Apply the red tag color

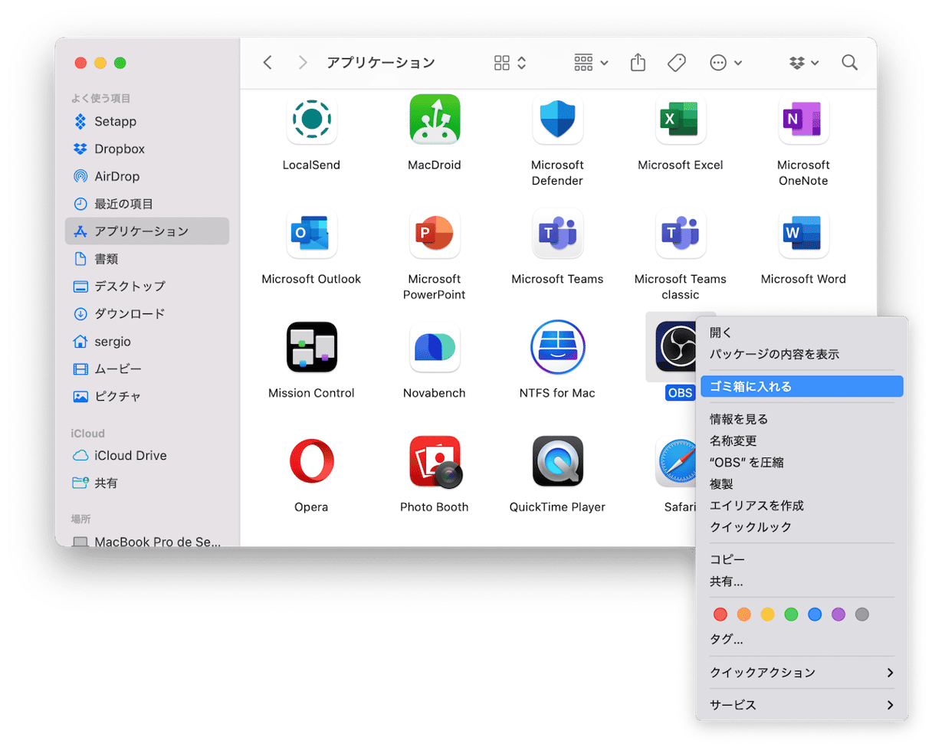point(720,614)
